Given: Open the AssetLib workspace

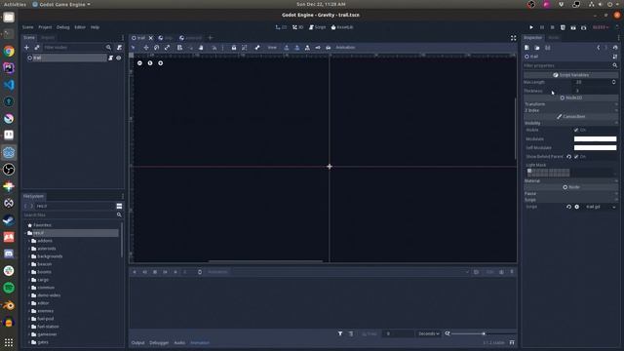Looking at the screenshot, I should (x=342, y=27).
